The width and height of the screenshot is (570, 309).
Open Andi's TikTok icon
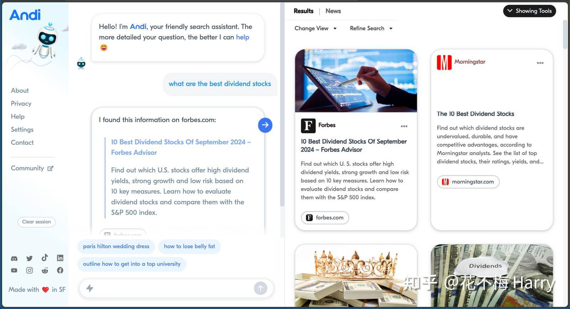tap(45, 257)
